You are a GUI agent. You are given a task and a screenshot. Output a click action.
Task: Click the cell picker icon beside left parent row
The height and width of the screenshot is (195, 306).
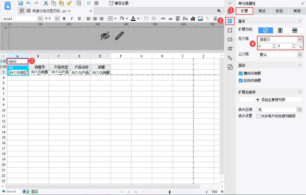[299, 46]
